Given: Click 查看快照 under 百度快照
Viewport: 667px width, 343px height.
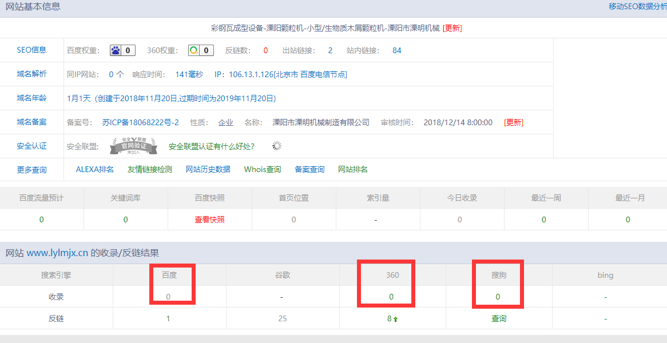Looking at the screenshot, I should (209, 220).
